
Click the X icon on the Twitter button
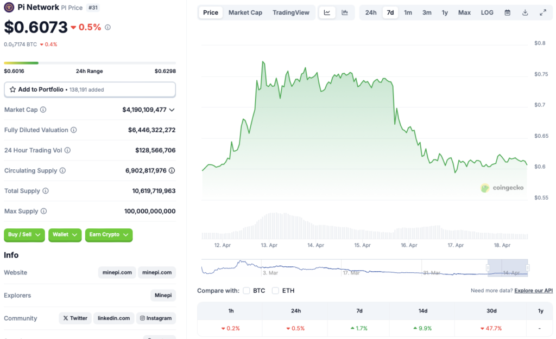tap(66, 318)
